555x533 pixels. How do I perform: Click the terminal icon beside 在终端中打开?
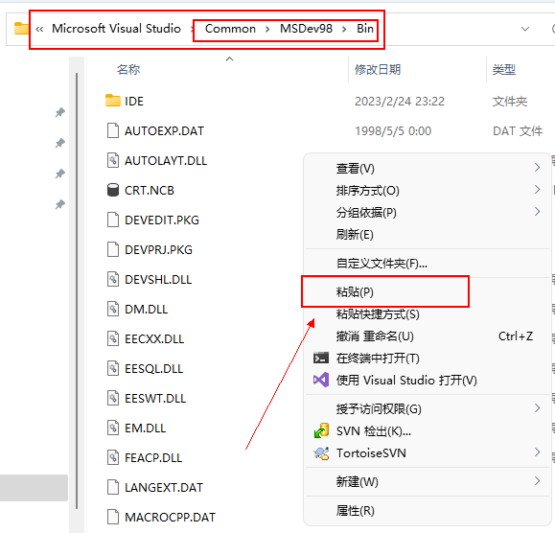[321, 359]
